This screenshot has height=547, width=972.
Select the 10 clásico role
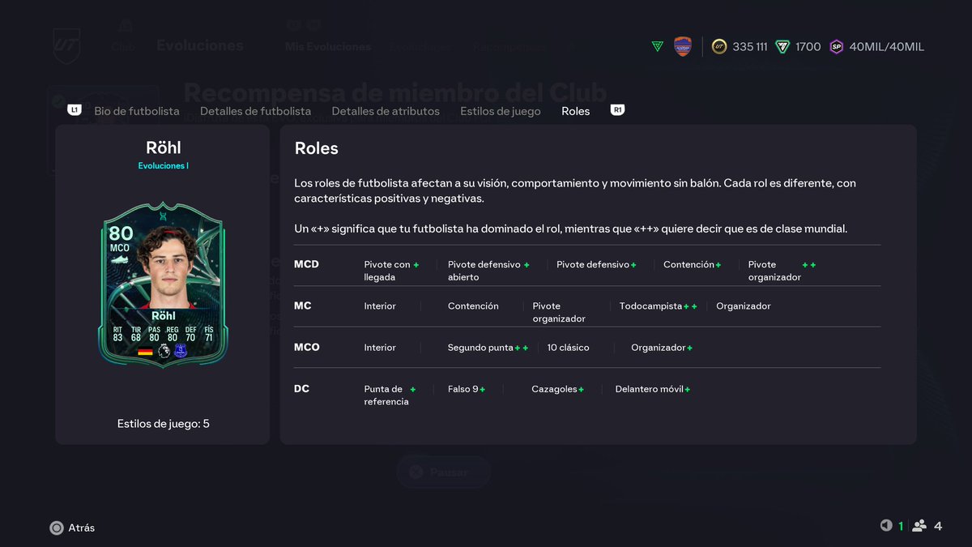click(568, 347)
